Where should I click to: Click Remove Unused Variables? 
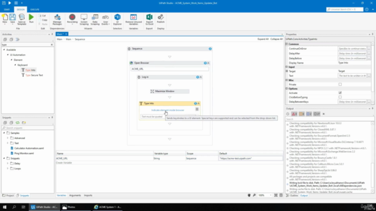[x=133, y=19]
